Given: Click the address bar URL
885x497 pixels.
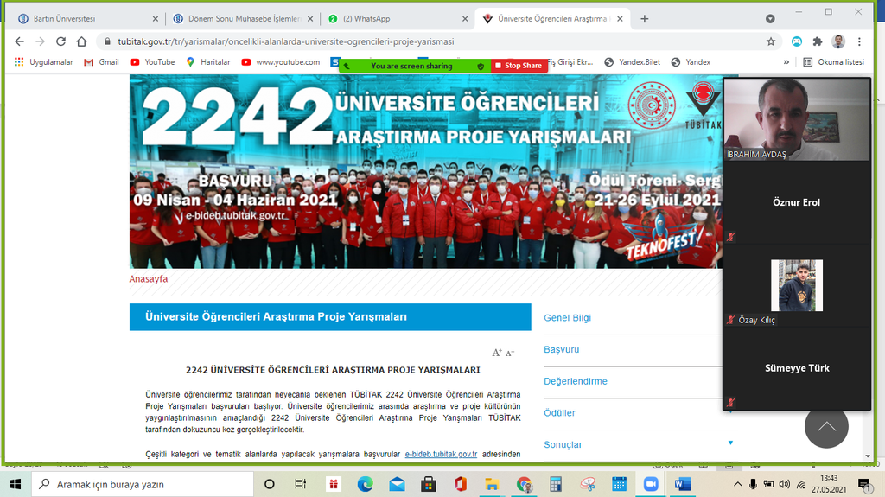Looking at the screenshot, I should 285,41.
